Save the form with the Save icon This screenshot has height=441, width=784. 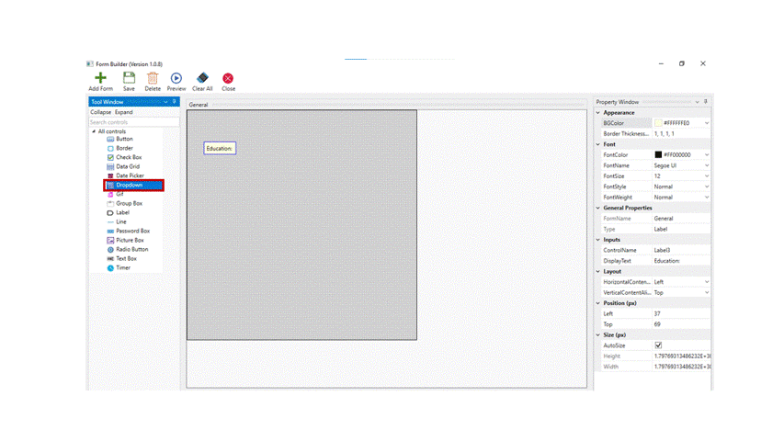tap(129, 79)
